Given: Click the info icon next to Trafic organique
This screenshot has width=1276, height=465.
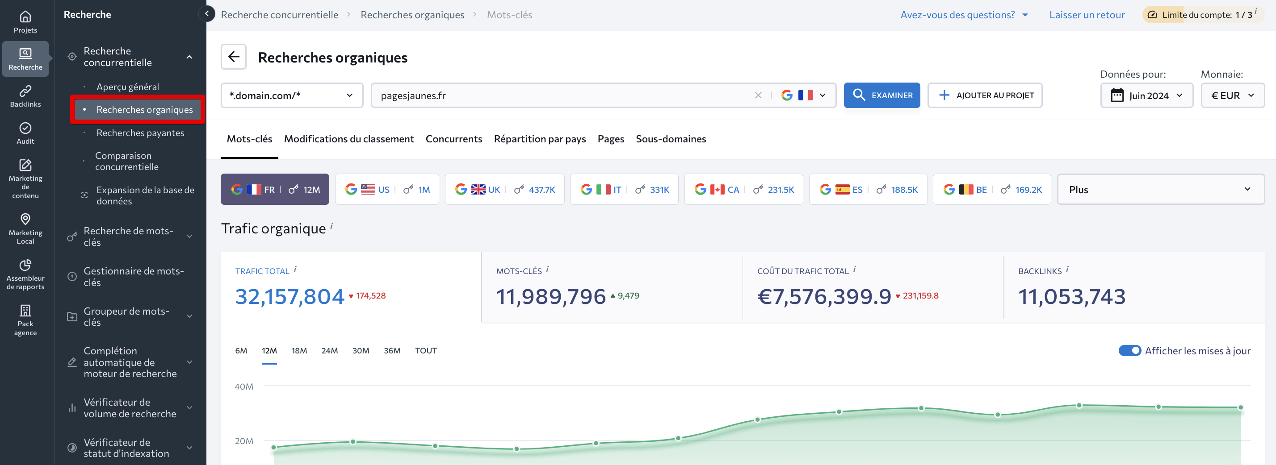Looking at the screenshot, I should coord(332,225).
